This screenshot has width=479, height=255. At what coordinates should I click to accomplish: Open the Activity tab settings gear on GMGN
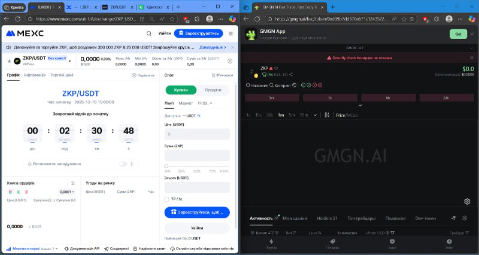coord(465,218)
